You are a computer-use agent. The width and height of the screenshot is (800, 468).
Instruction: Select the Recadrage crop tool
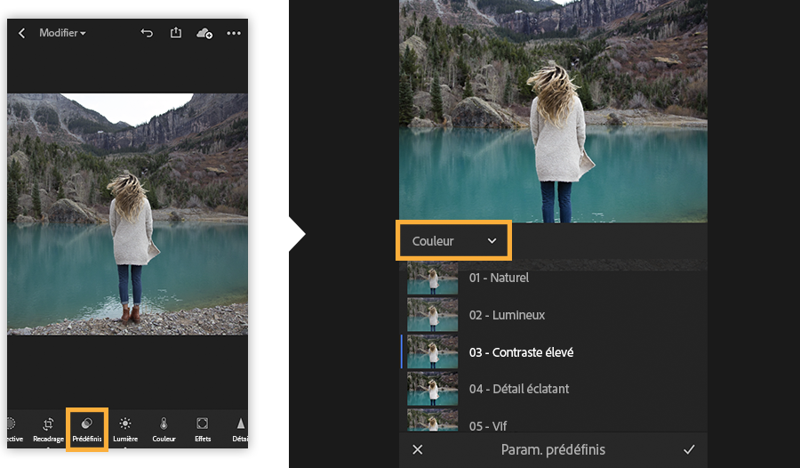click(x=49, y=429)
